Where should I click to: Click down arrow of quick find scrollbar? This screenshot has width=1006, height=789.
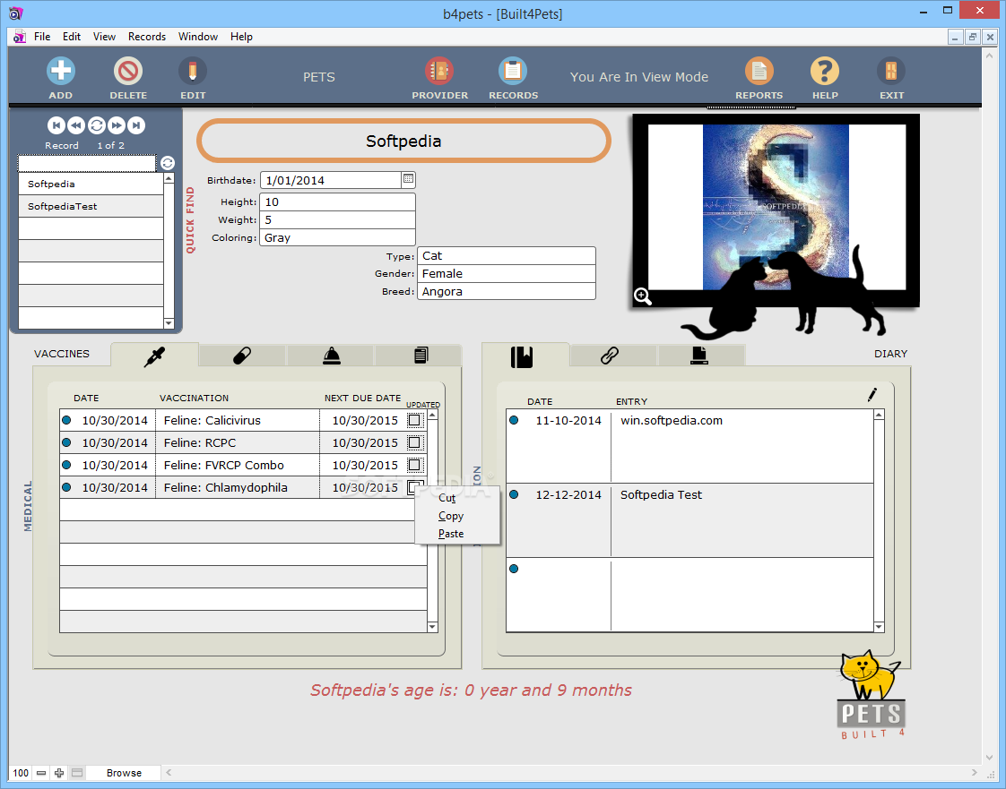coord(169,323)
